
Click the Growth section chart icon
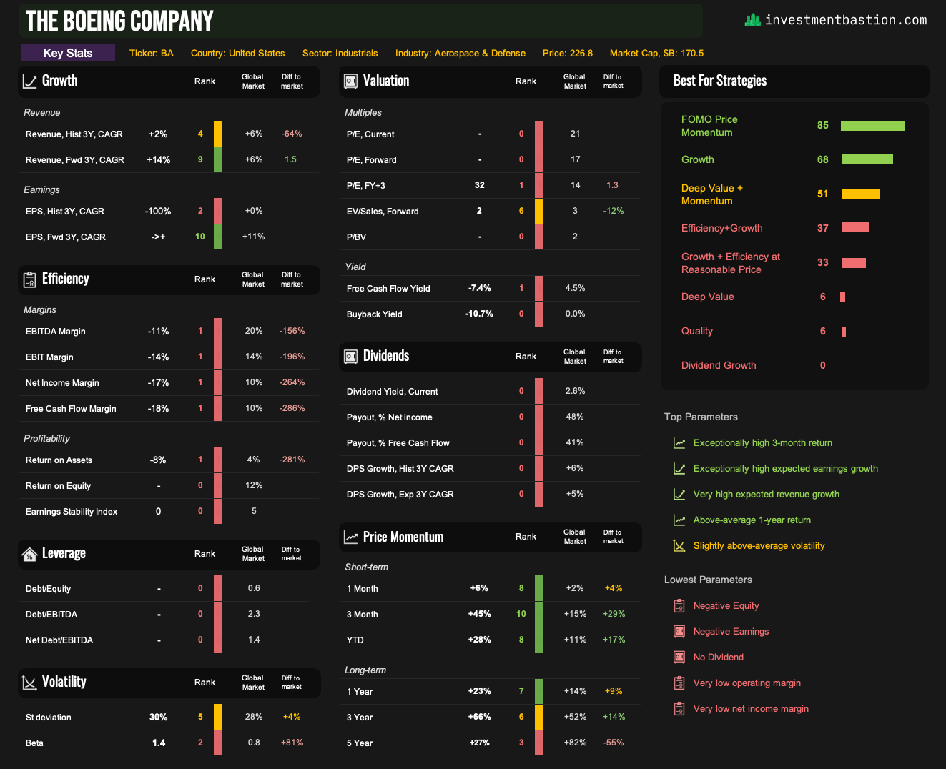pyautogui.click(x=29, y=81)
